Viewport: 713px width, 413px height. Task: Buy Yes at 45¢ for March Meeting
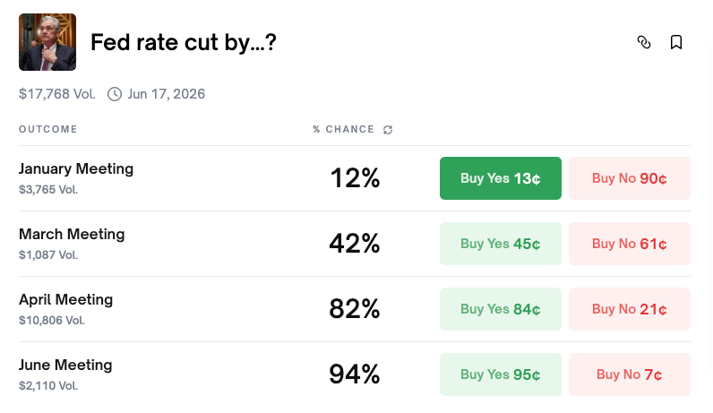coord(500,244)
